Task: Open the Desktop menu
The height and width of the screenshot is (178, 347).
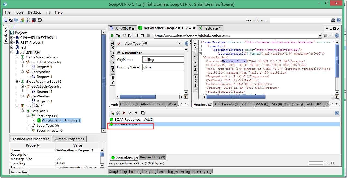Action: [x=35, y=12]
